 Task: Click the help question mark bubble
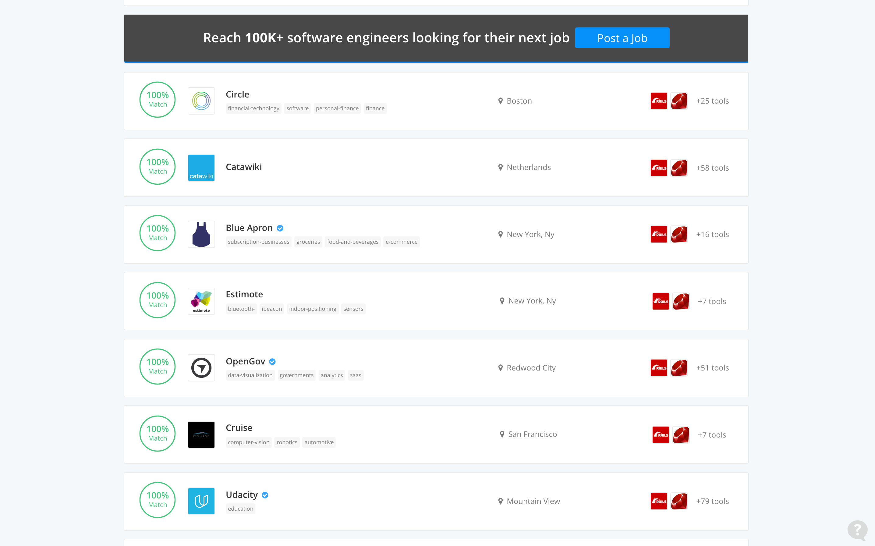point(857,530)
